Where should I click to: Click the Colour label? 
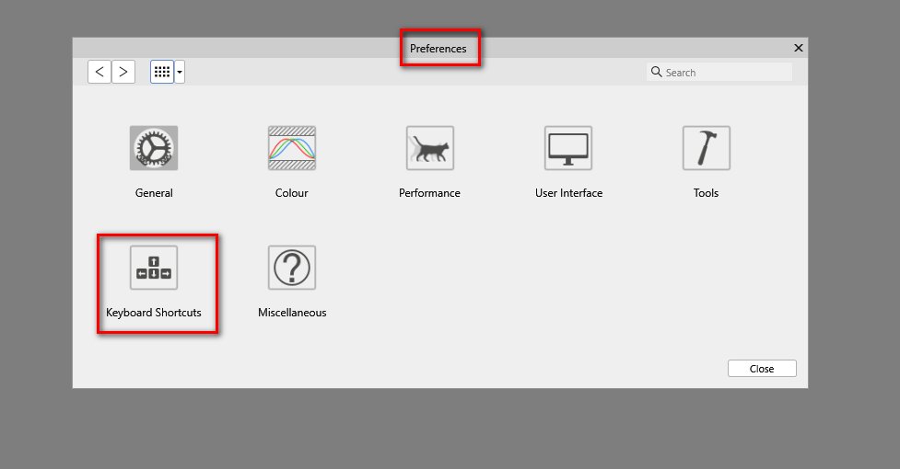292,193
